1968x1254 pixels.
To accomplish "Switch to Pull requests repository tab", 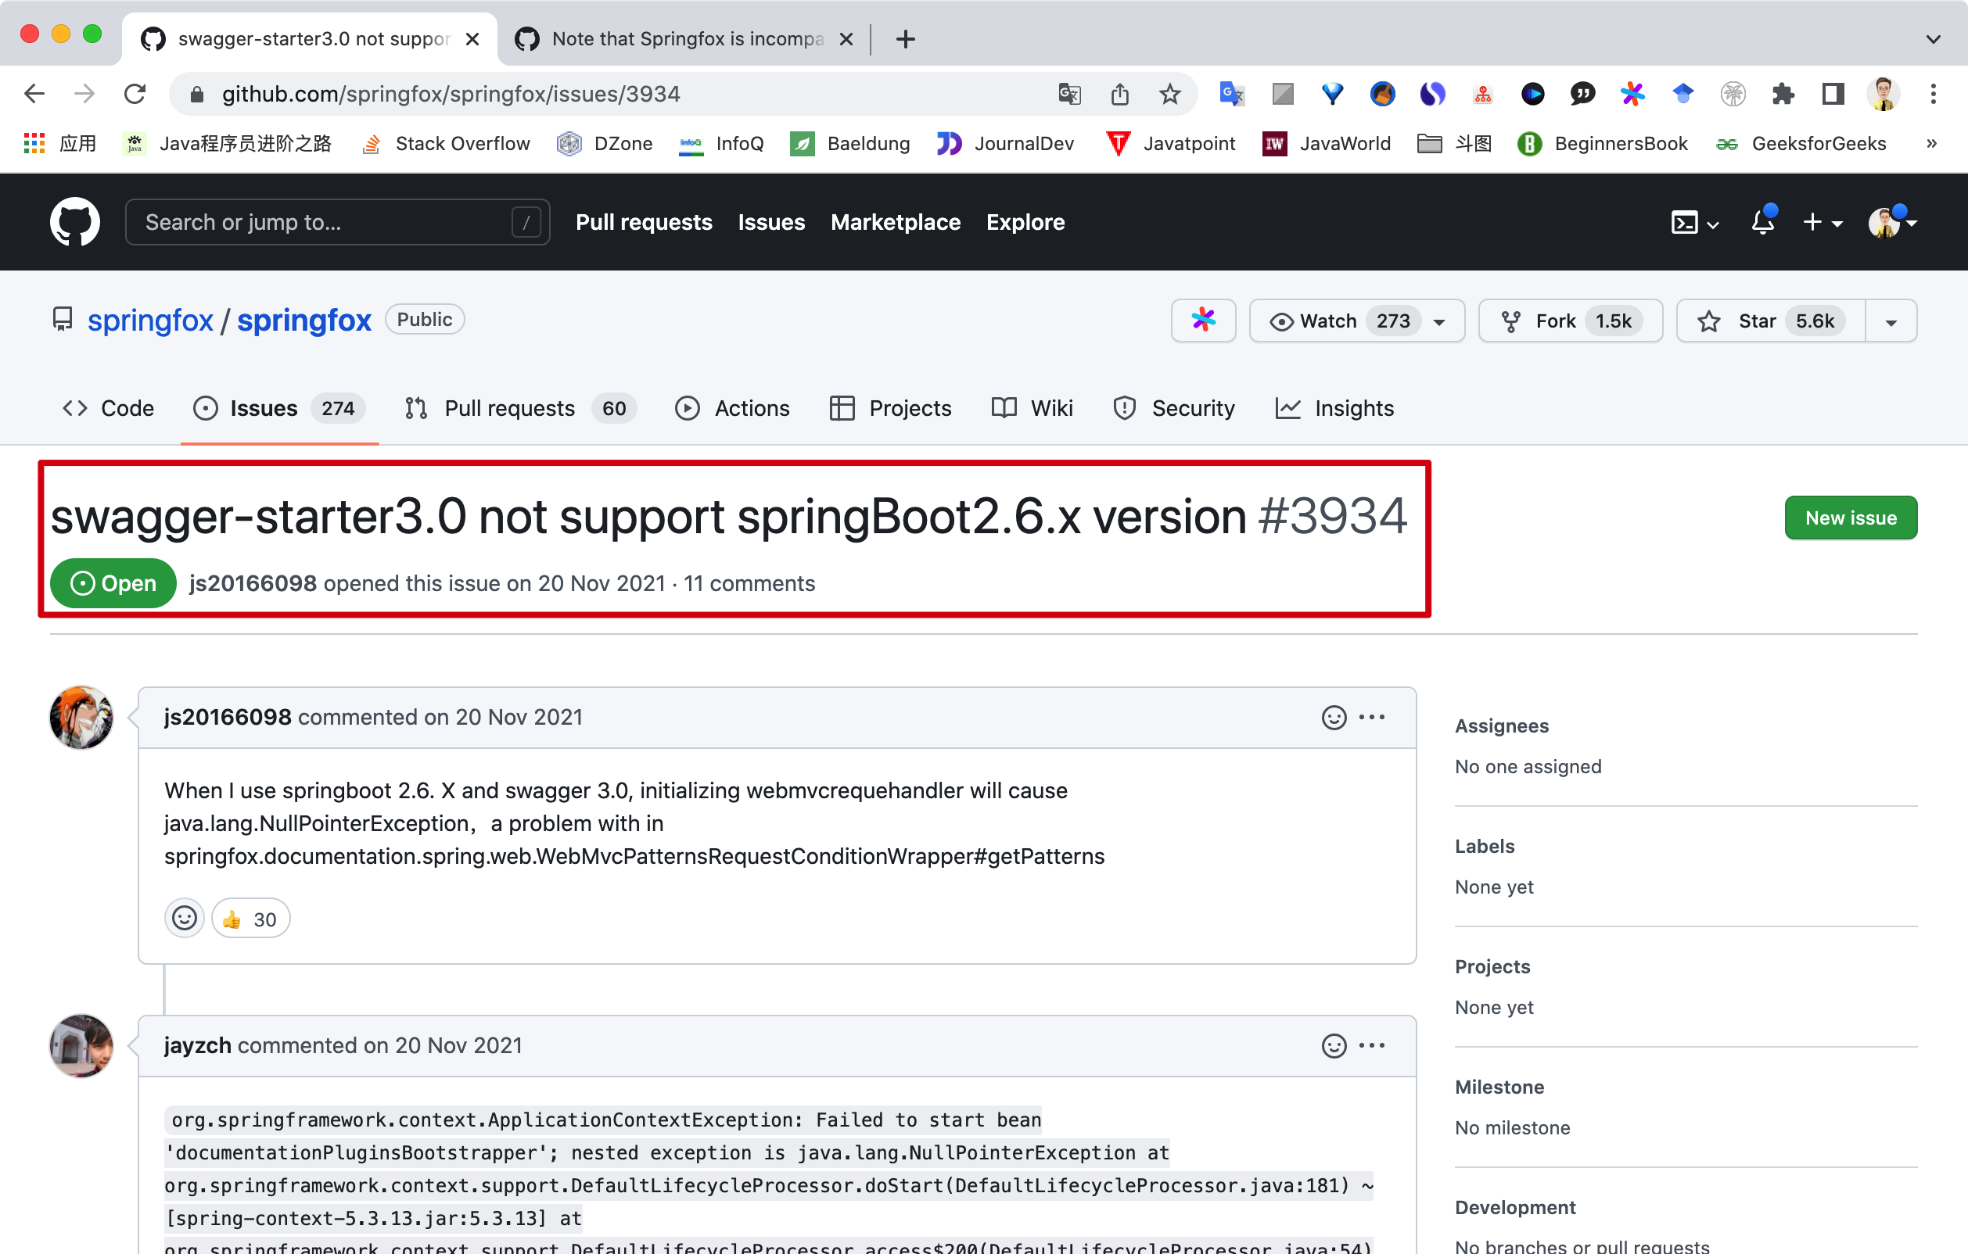I will coord(508,407).
